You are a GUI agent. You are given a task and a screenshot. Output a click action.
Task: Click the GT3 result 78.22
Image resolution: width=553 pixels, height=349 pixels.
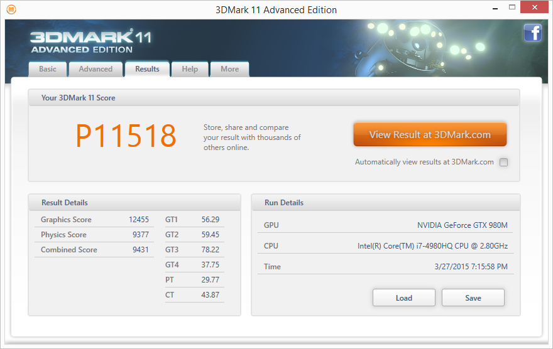210,250
